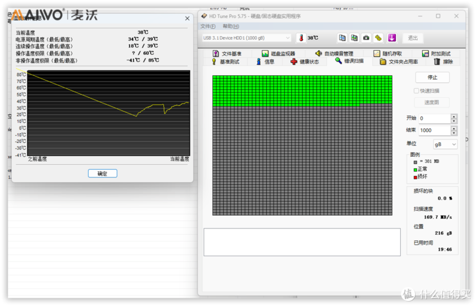
Task: Click the 结束 value input field
Action: click(x=434, y=131)
